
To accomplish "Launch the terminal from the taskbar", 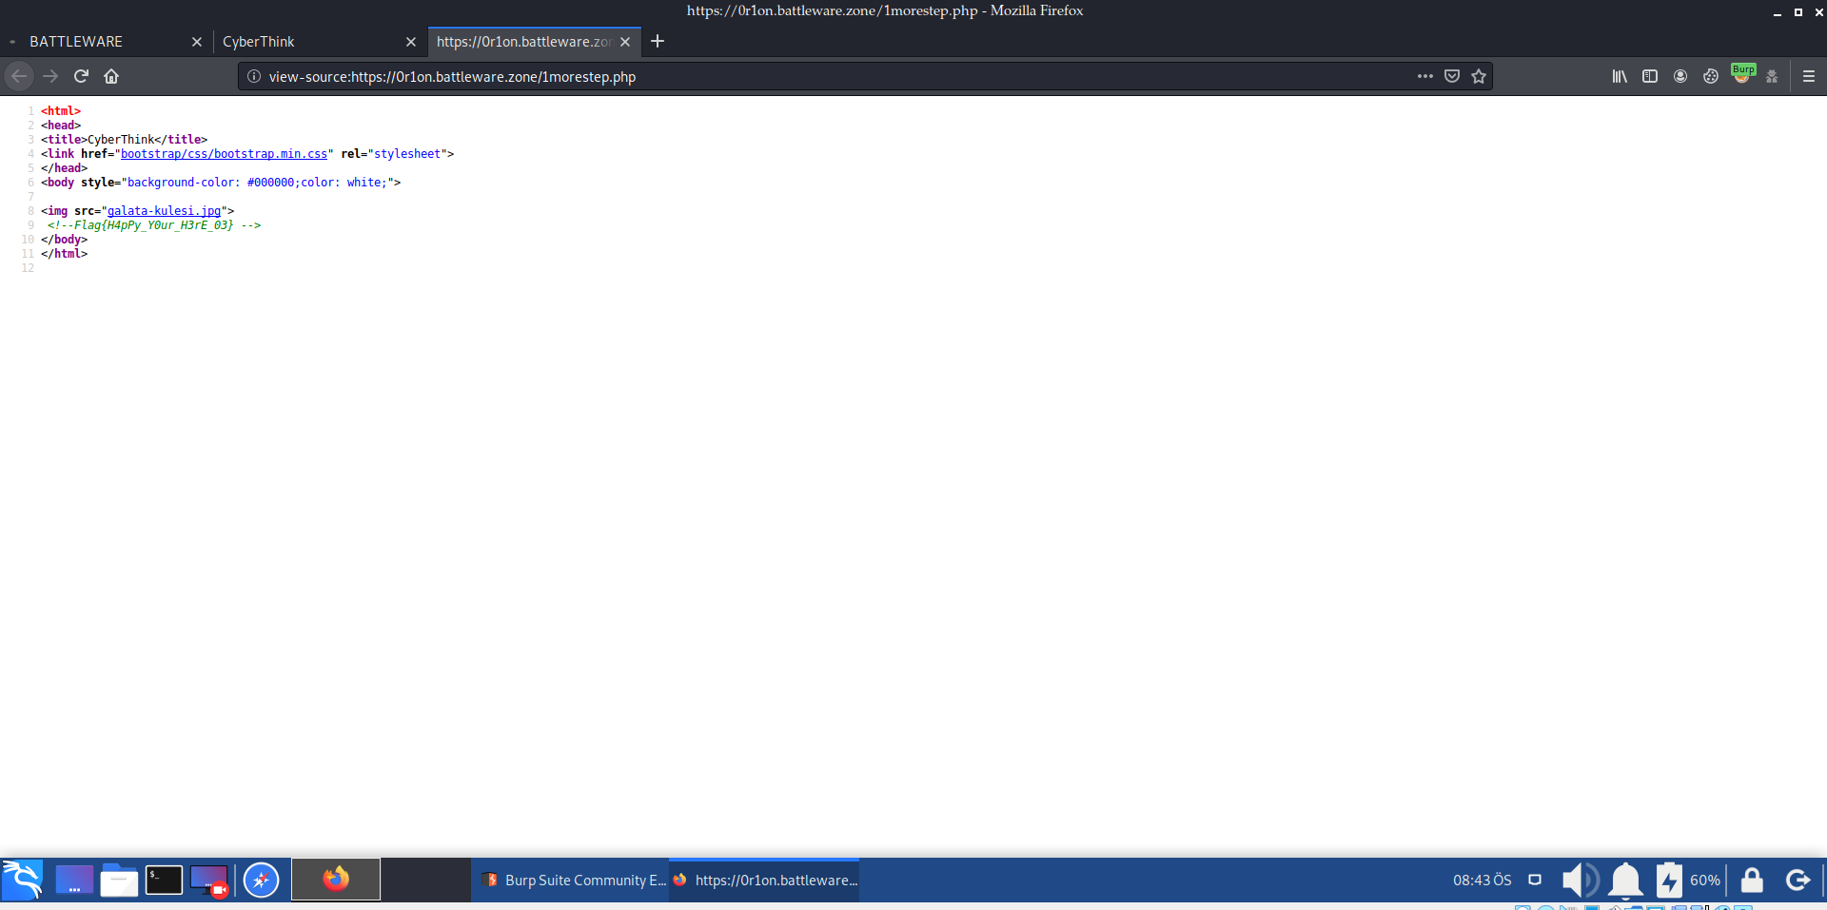I will tap(164, 881).
